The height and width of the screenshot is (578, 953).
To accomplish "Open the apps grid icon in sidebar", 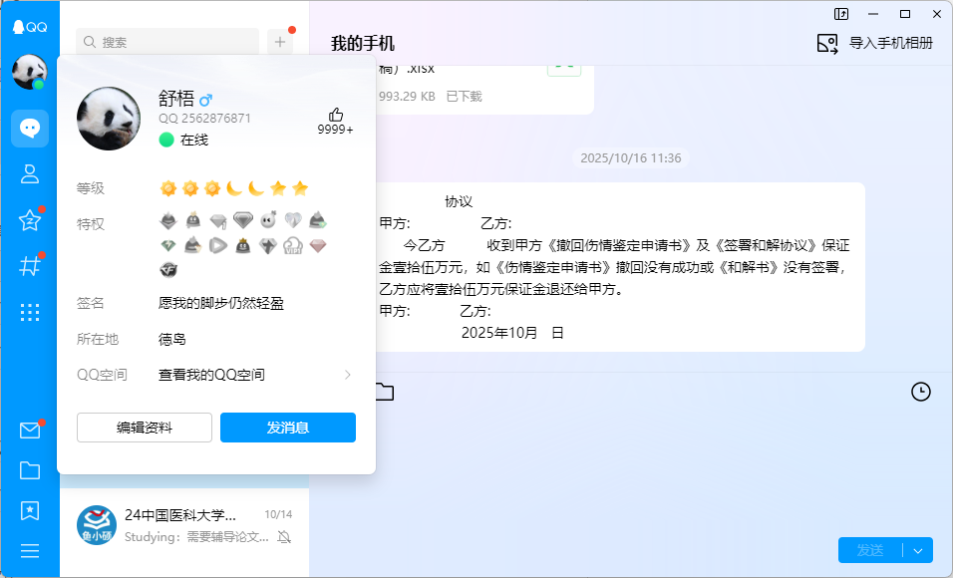I will pos(30,312).
